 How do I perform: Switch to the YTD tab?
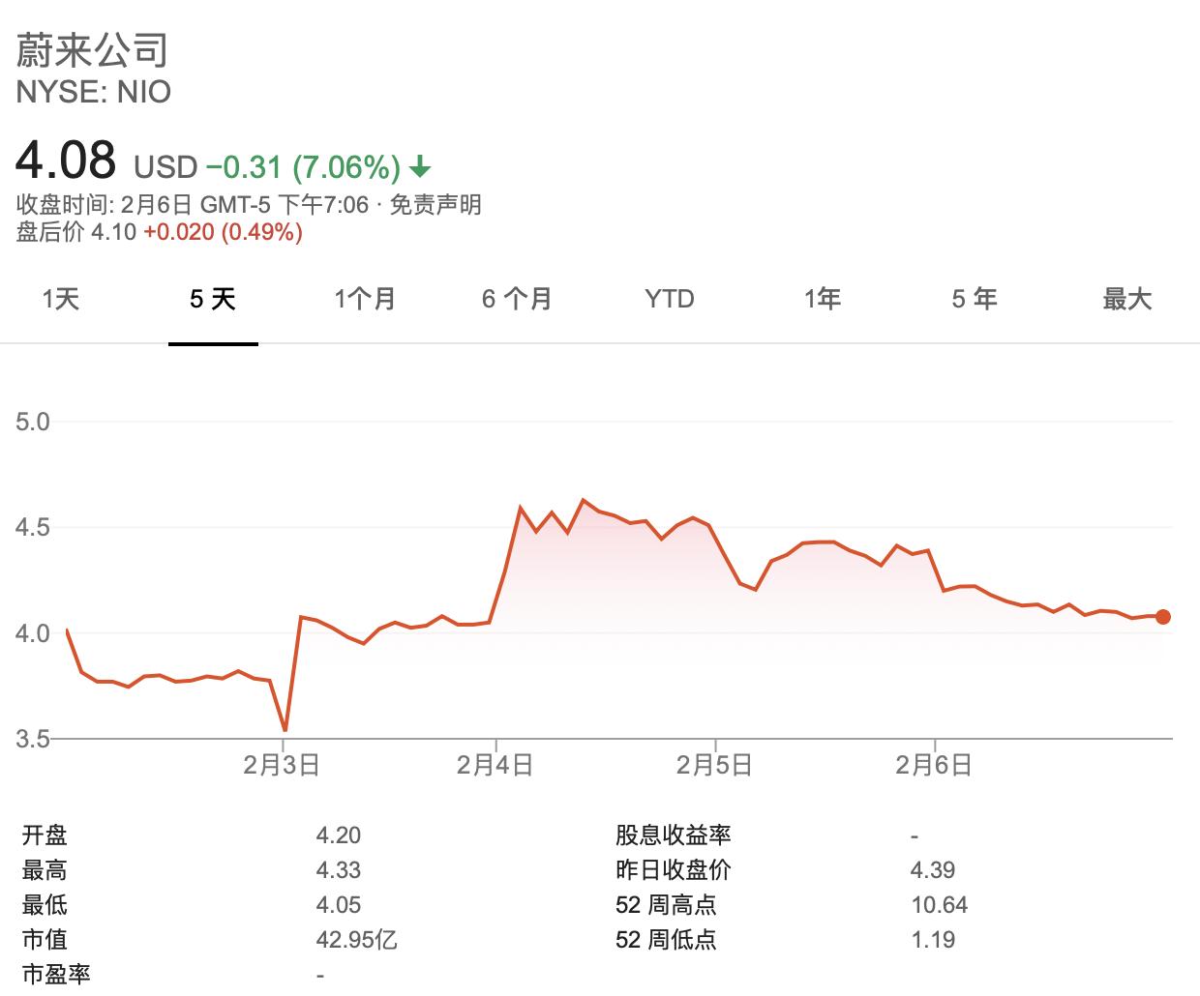(x=670, y=299)
